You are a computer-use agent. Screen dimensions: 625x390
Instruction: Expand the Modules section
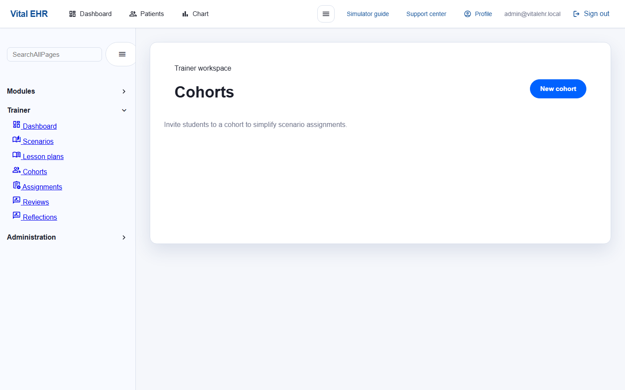(x=124, y=91)
